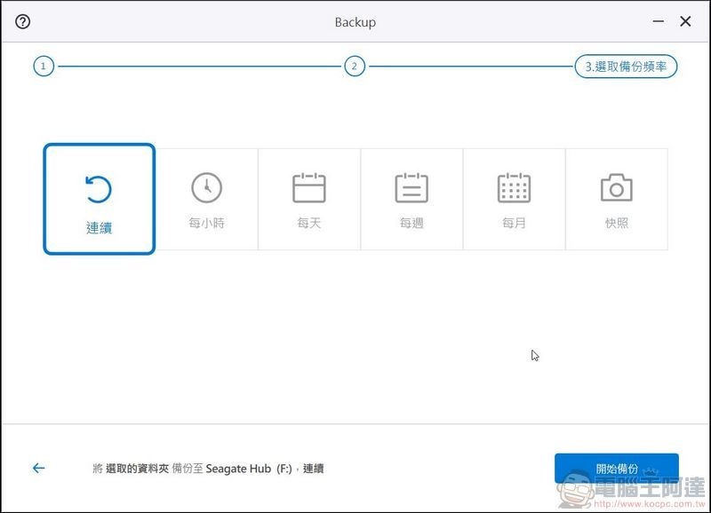The width and height of the screenshot is (711, 513).
Task: Select 快照 as the backup frequency
Action: tap(618, 199)
